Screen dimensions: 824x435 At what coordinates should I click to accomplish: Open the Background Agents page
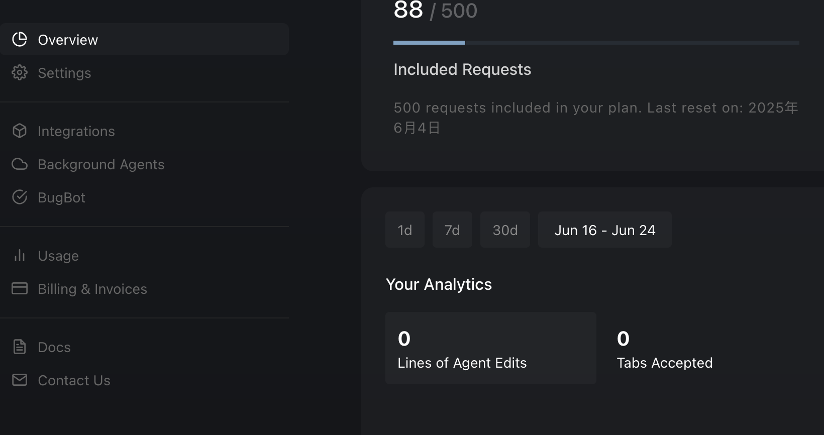click(x=144, y=164)
